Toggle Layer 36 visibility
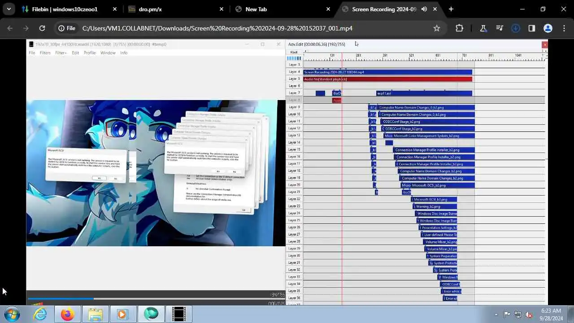Screen dimensions: 574x323 294,298
